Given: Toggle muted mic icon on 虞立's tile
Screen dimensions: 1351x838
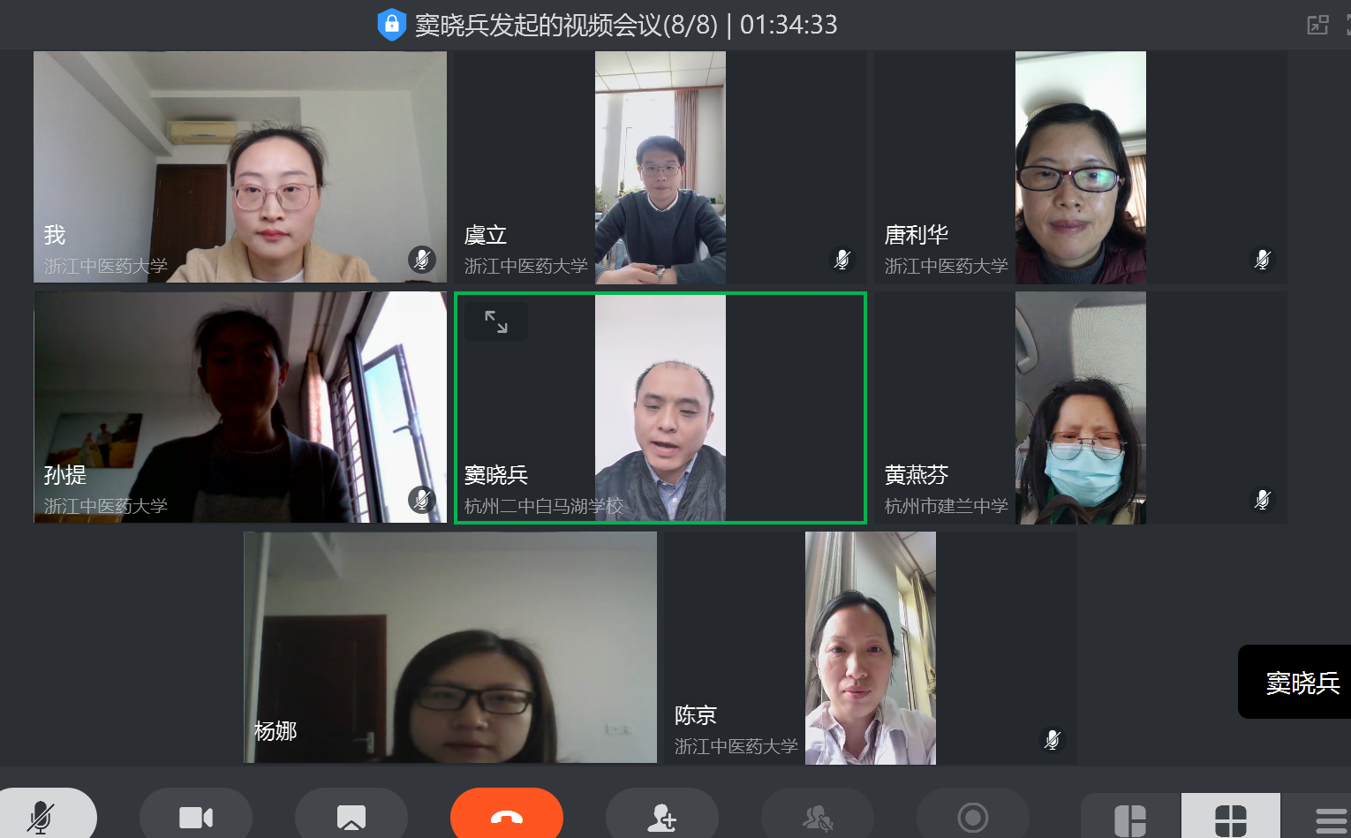Looking at the screenshot, I should 842,259.
